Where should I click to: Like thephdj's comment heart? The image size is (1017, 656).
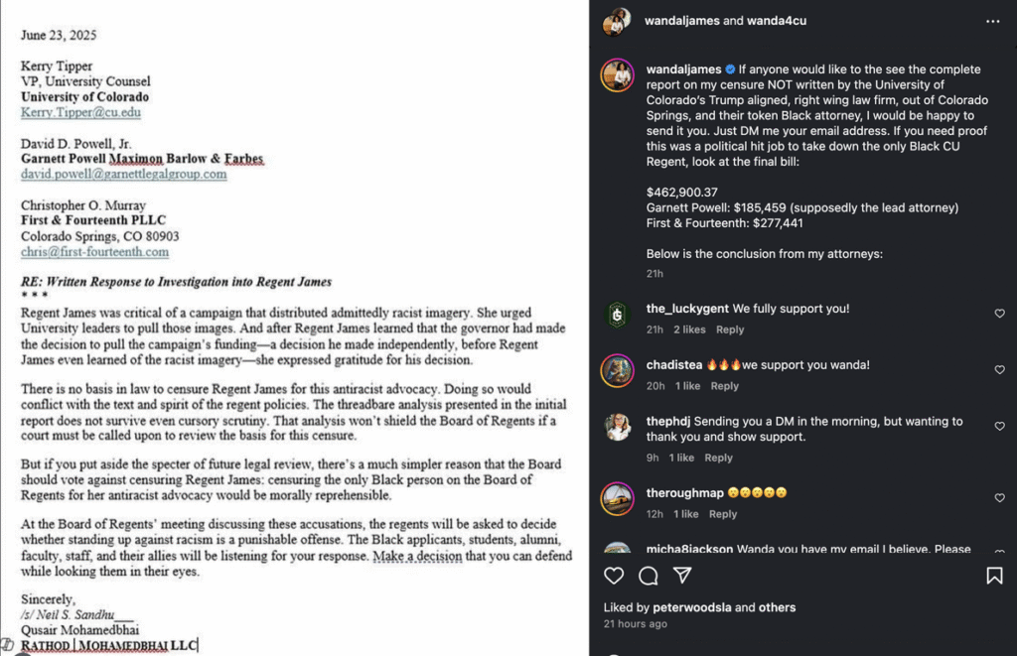pos(999,427)
